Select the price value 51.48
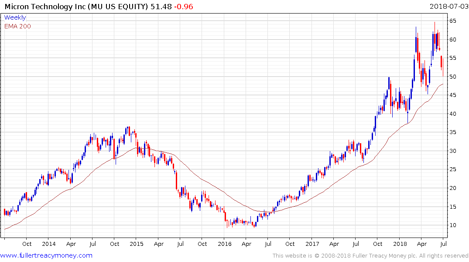469x262 pixels. point(161,7)
